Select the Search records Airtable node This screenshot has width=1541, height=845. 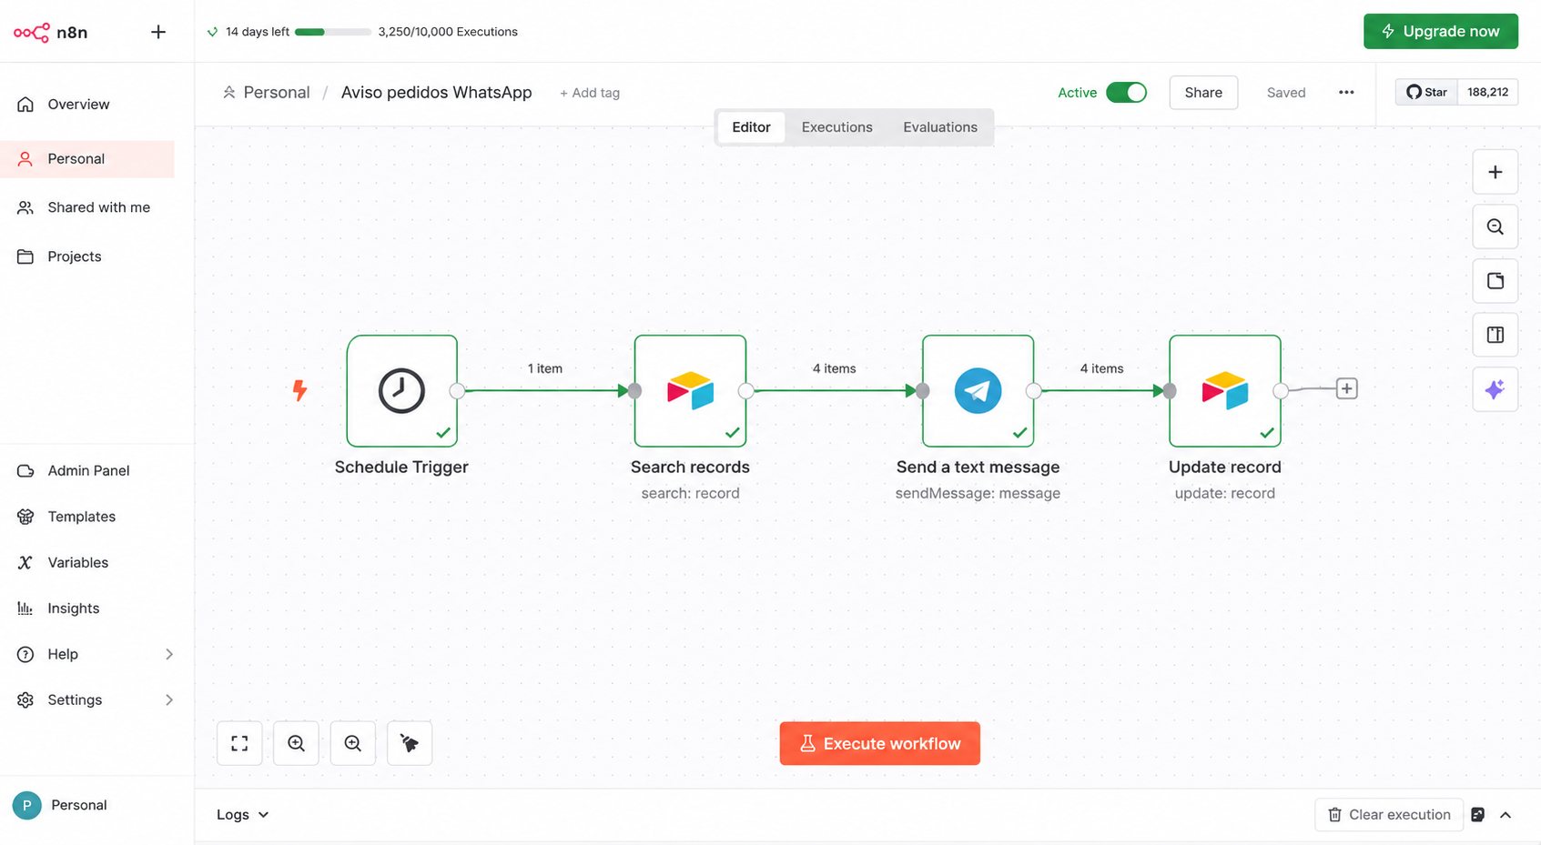(x=690, y=391)
